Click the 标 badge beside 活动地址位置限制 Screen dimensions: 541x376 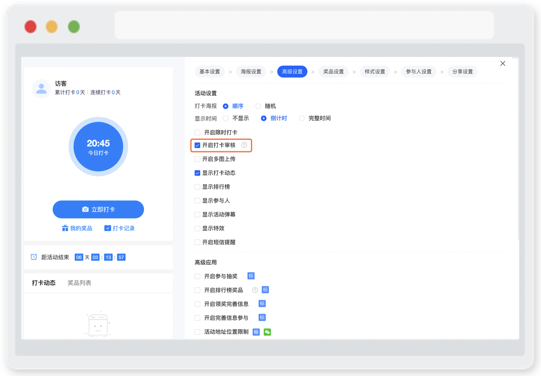pos(256,332)
